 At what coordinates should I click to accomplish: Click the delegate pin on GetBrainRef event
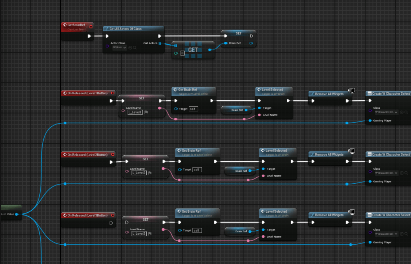[91, 27]
